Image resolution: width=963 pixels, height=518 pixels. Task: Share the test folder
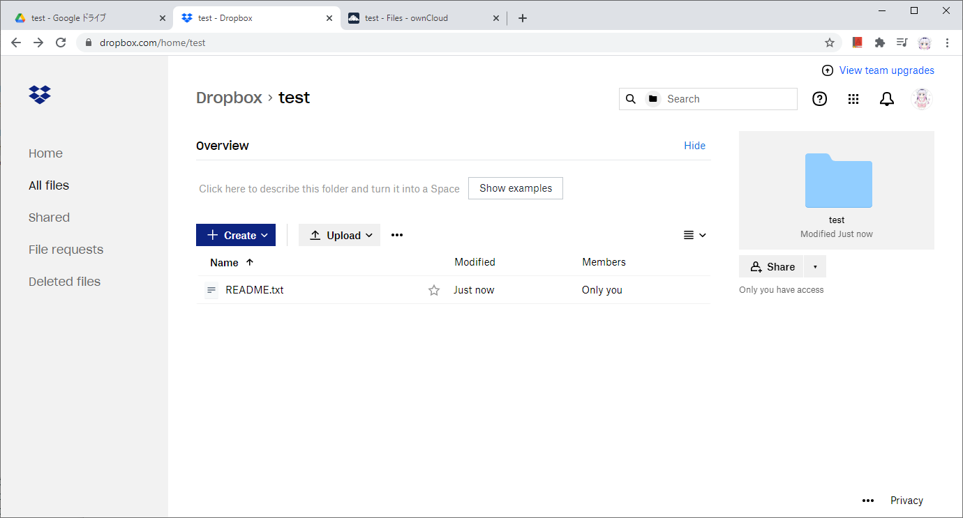click(x=771, y=266)
